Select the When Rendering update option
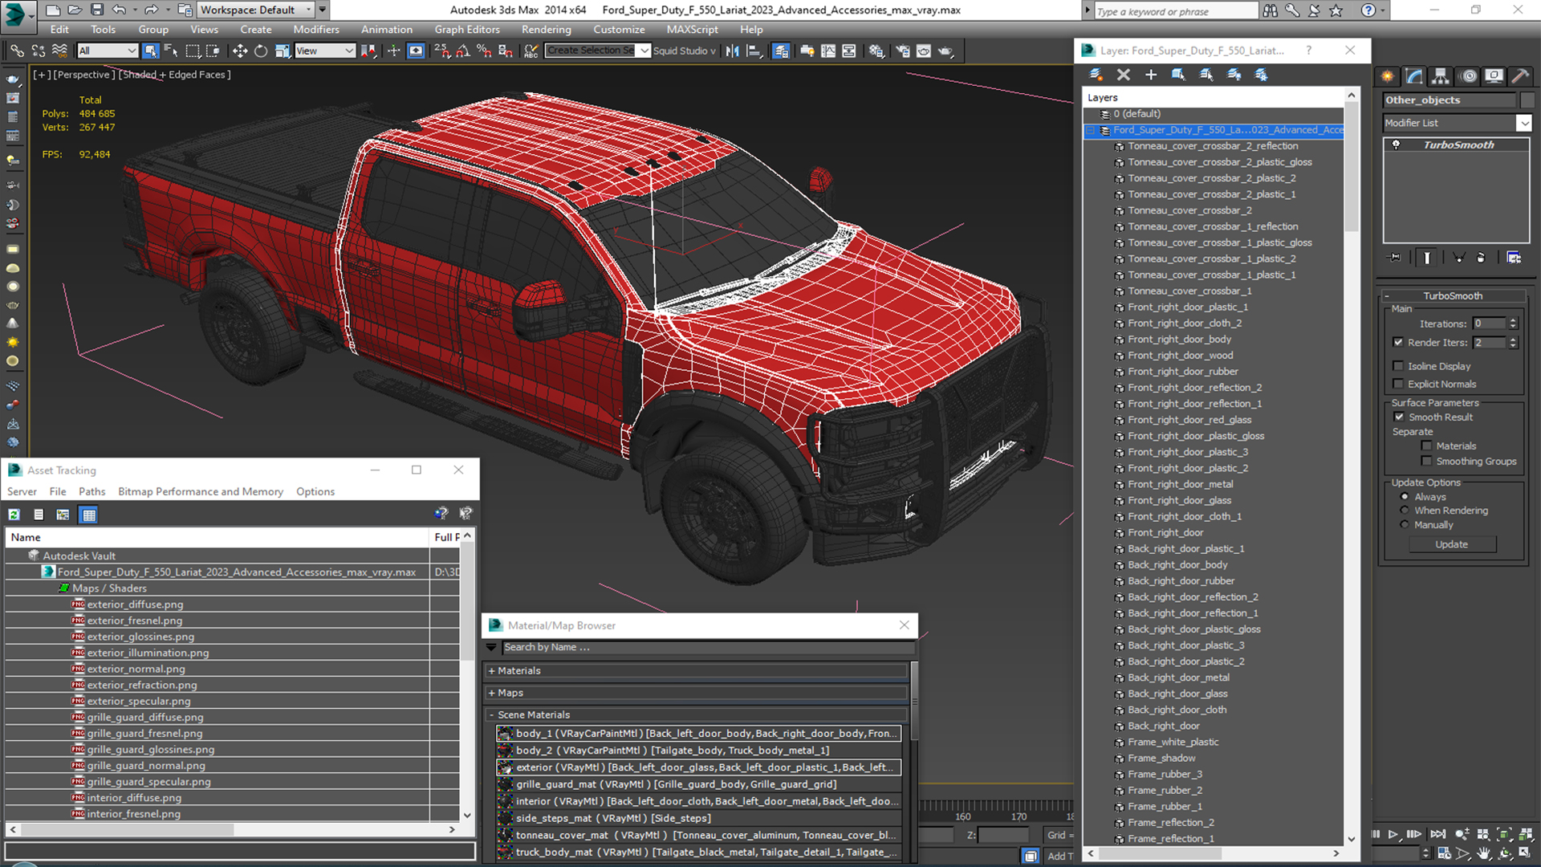The width and height of the screenshot is (1541, 867). click(x=1405, y=511)
